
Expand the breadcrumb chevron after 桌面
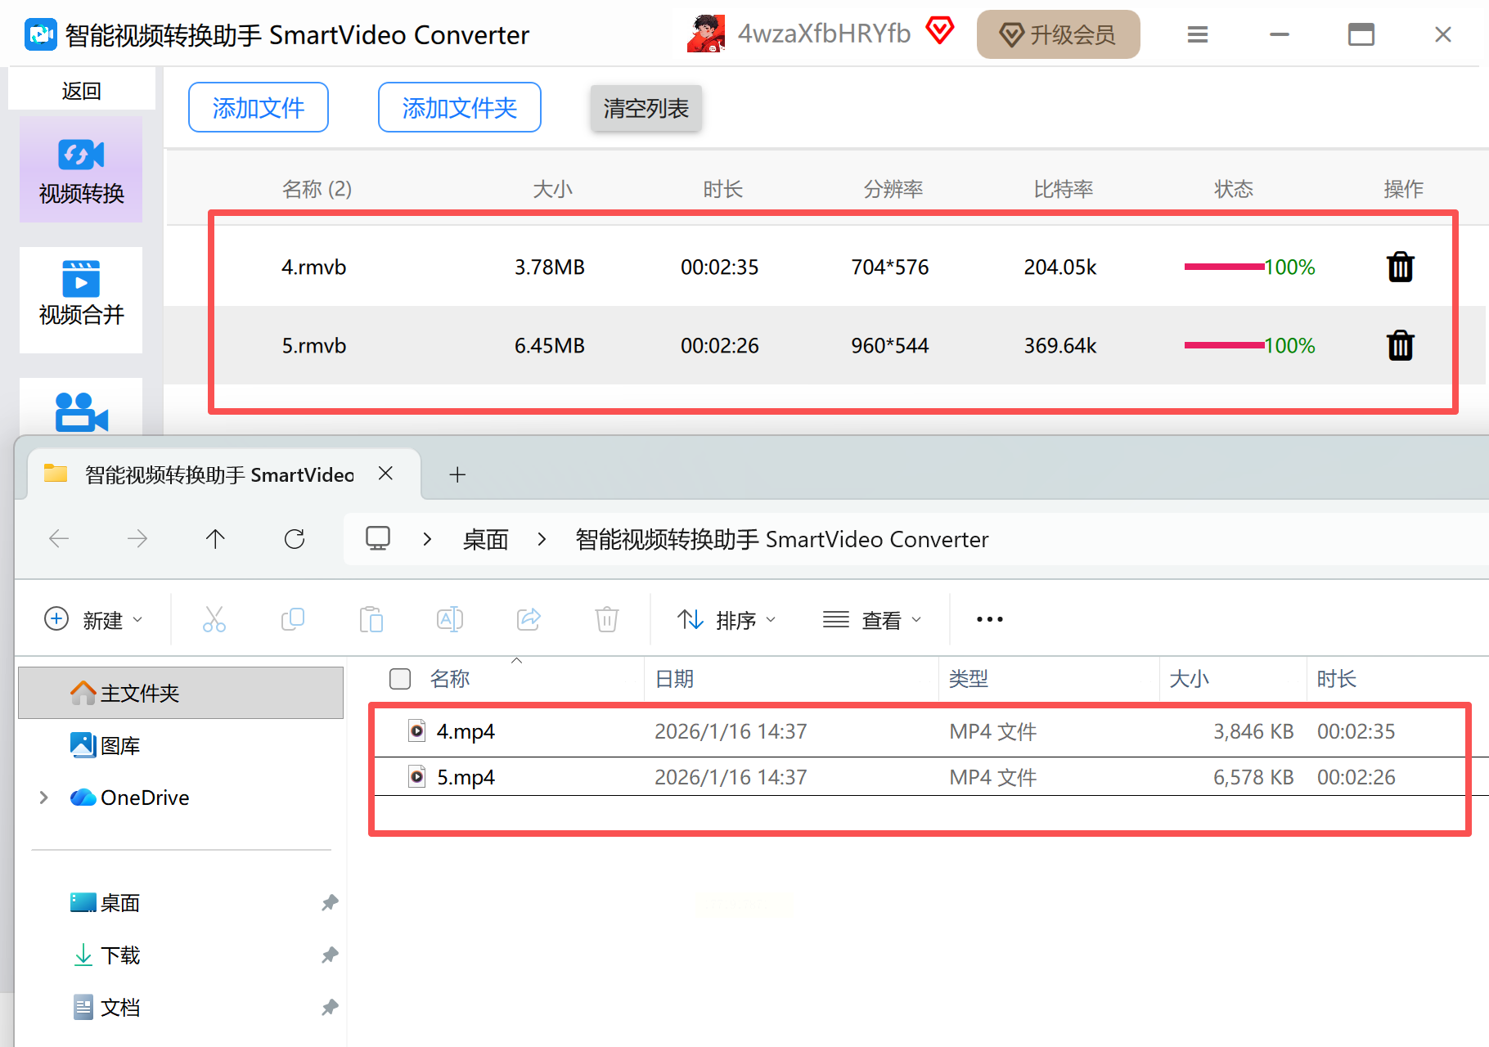tap(542, 539)
